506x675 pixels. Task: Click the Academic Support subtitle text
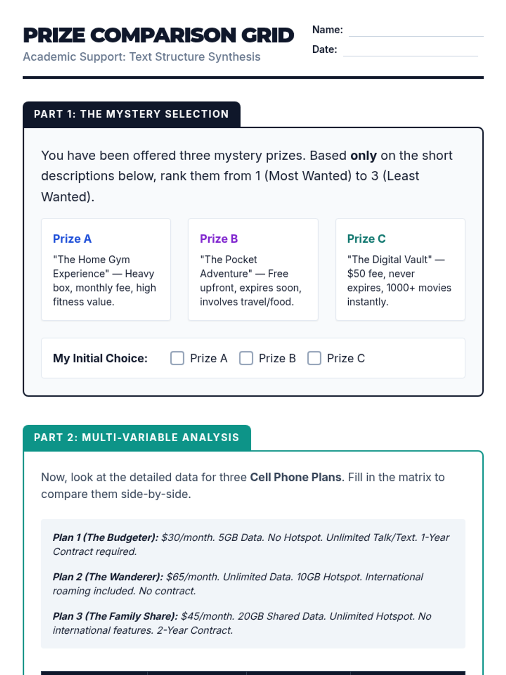pos(142,57)
